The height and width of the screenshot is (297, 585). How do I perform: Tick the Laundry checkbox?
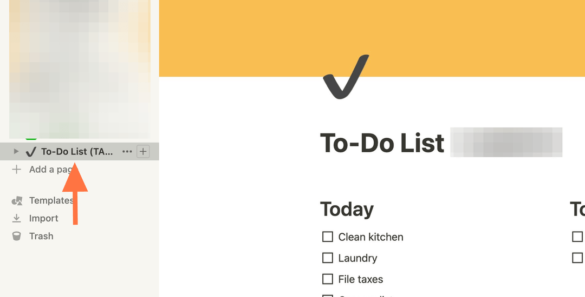pos(328,258)
